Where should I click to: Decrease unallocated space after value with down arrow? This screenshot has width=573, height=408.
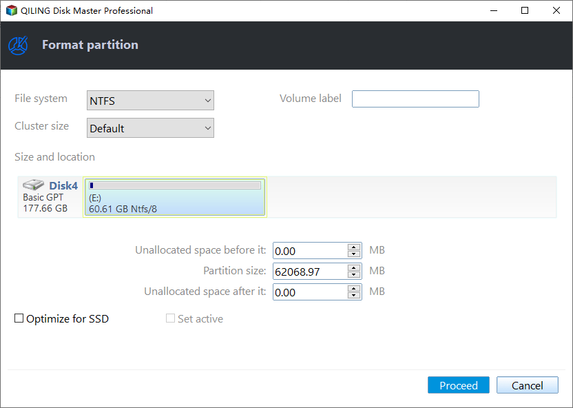[x=354, y=296]
